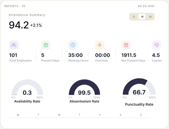Click the F day label on the axis
The width and height of the screenshot is (169, 129).
click(100, 115)
